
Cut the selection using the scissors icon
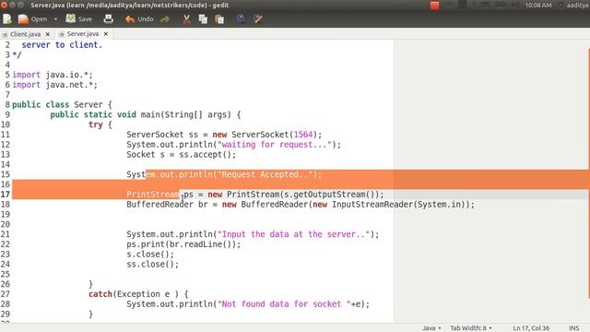point(186,18)
